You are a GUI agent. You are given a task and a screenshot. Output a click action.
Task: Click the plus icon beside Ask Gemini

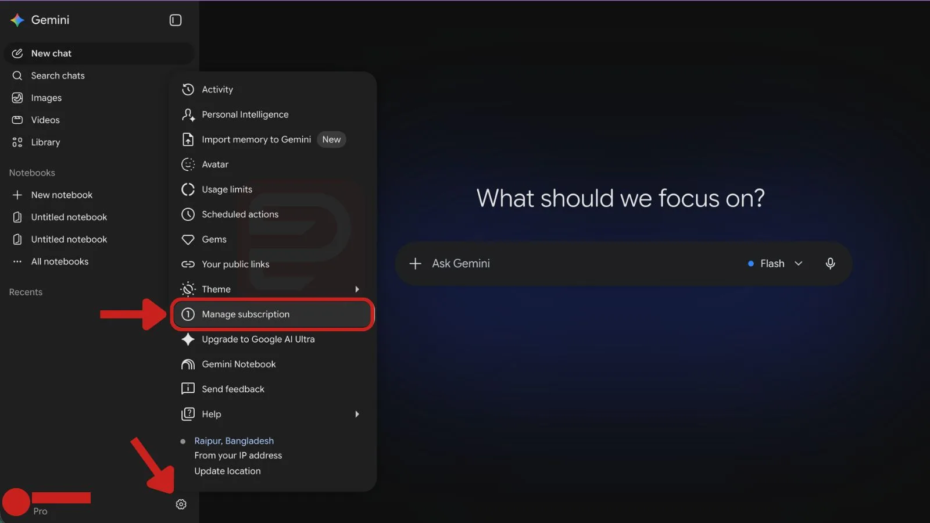pos(415,263)
